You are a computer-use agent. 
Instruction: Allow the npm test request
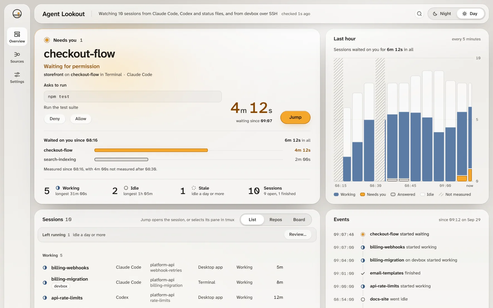(81, 119)
